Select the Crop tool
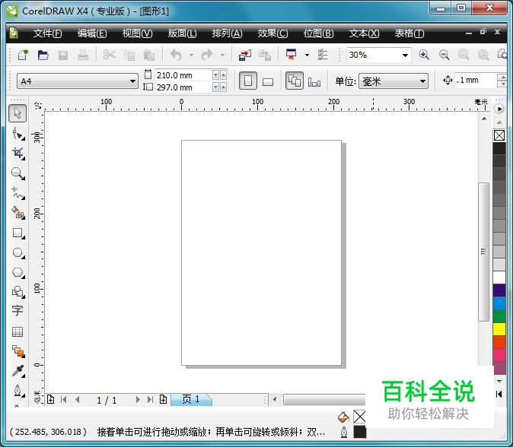The width and height of the screenshot is (513, 447). tap(18, 154)
